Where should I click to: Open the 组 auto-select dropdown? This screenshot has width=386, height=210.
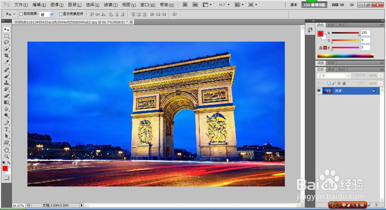point(46,14)
